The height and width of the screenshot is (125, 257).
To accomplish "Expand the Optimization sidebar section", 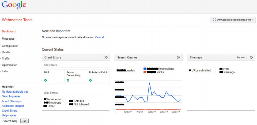I will pyautogui.click(x=9, y=65).
